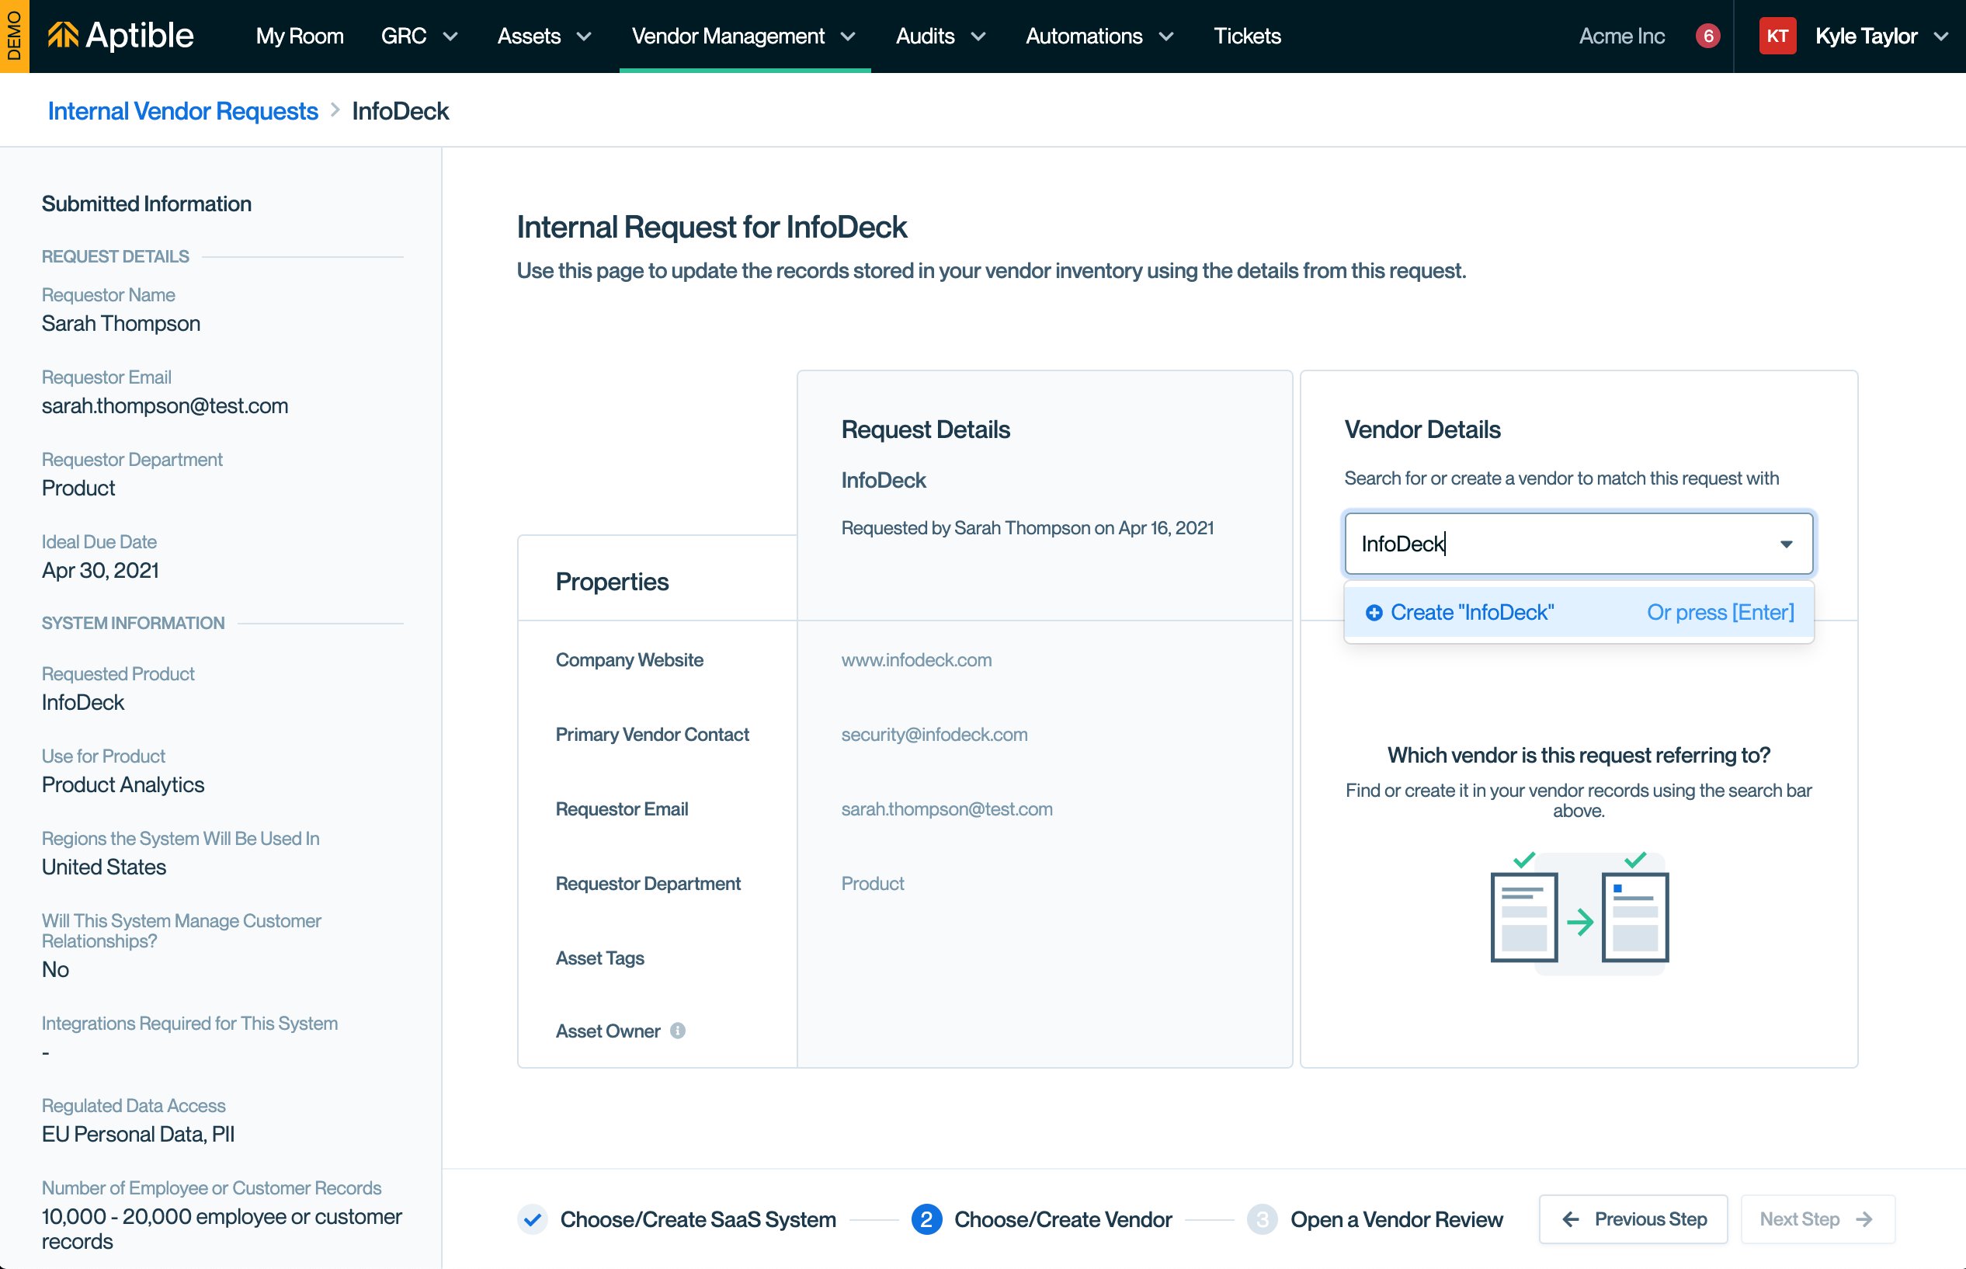The height and width of the screenshot is (1269, 1966).
Task: Toggle the vendor search dropdown arrow
Action: click(1786, 544)
